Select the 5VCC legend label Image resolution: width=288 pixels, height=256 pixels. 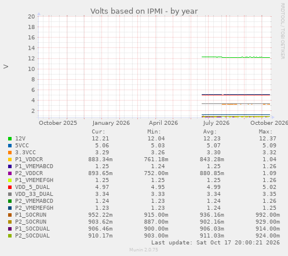[x=22, y=146]
